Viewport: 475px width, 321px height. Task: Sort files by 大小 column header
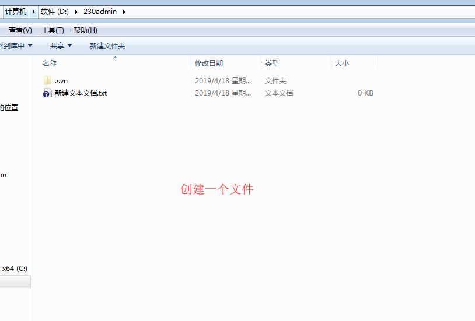point(342,63)
